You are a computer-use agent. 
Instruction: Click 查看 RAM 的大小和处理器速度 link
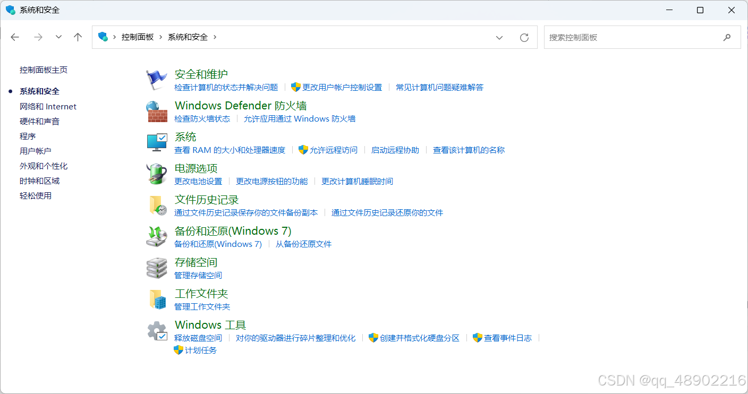pos(230,150)
